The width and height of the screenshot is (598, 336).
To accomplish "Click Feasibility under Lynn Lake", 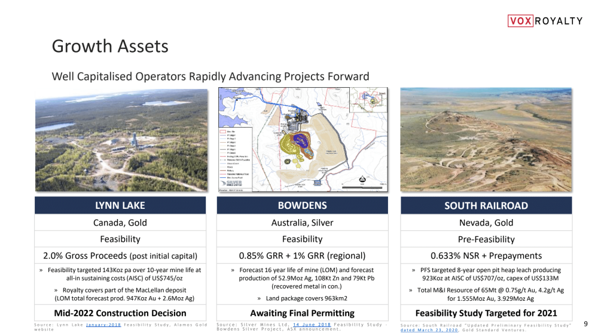I will click(x=120, y=239).
